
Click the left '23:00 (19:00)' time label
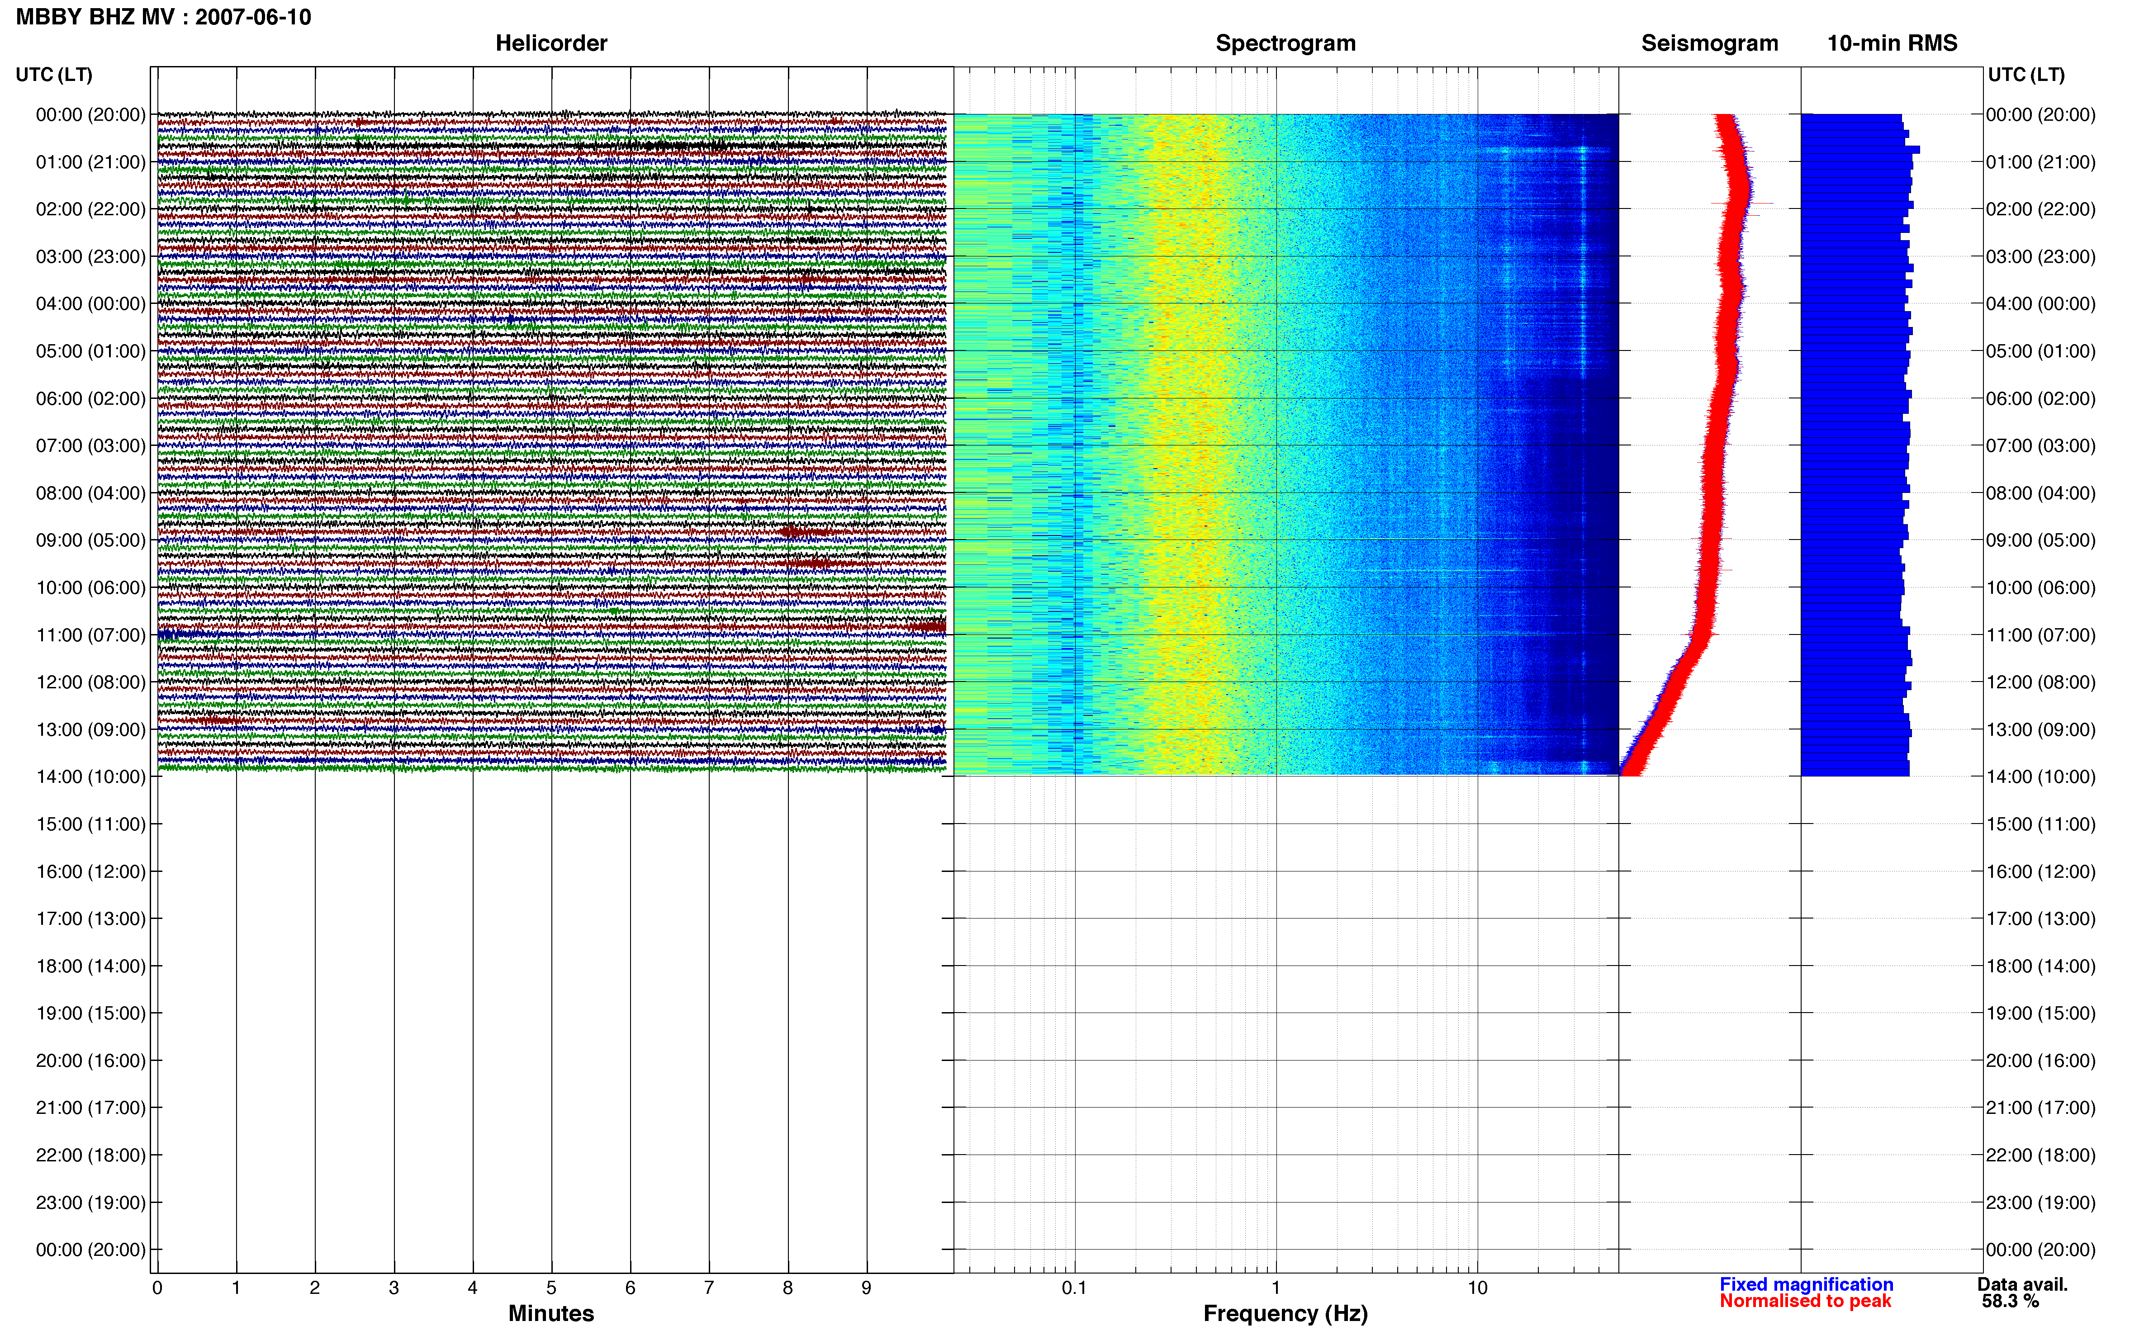pos(90,1202)
